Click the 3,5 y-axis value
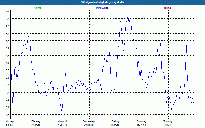The width and height of the screenshot is (205, 128). [x=8, y=70]
